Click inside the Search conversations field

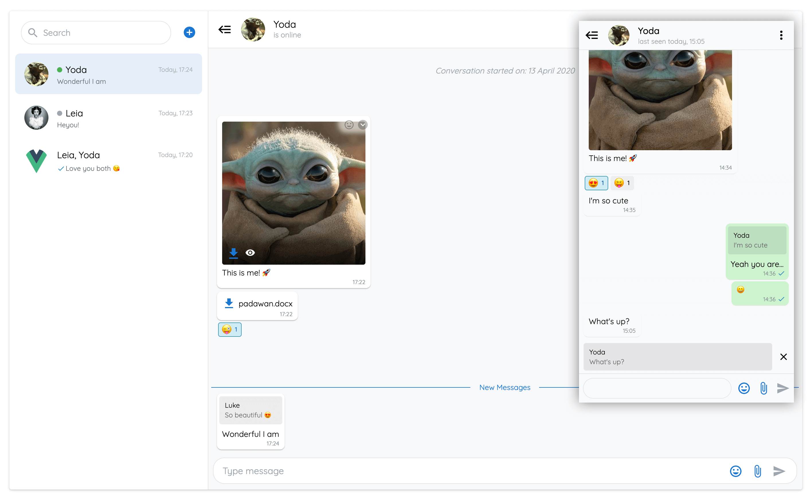point(95,32)
